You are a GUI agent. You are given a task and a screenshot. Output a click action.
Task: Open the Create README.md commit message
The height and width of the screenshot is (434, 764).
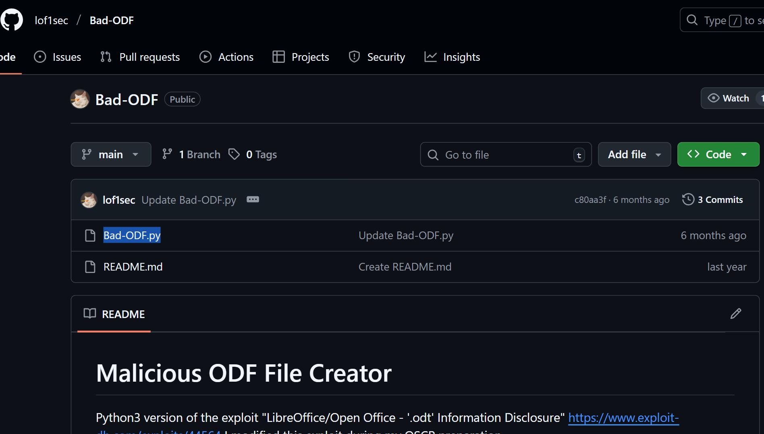click(405, 267)
